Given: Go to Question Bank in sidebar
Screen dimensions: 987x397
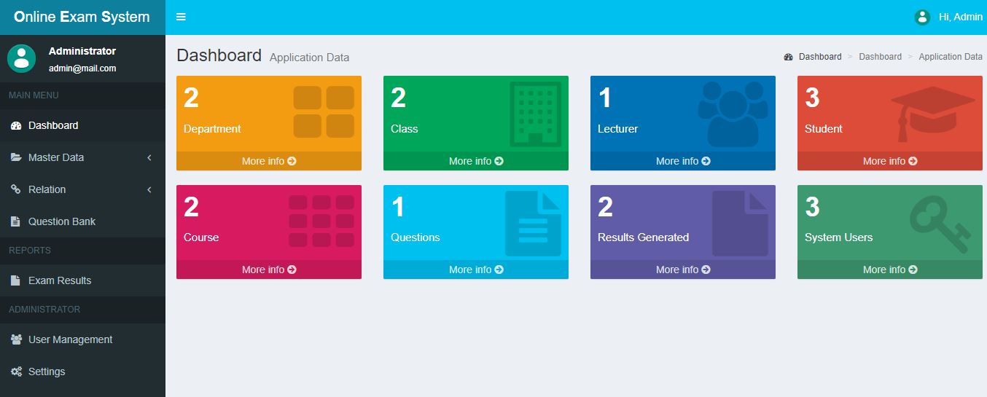Looking at the screenshot, I should point(82,221).
